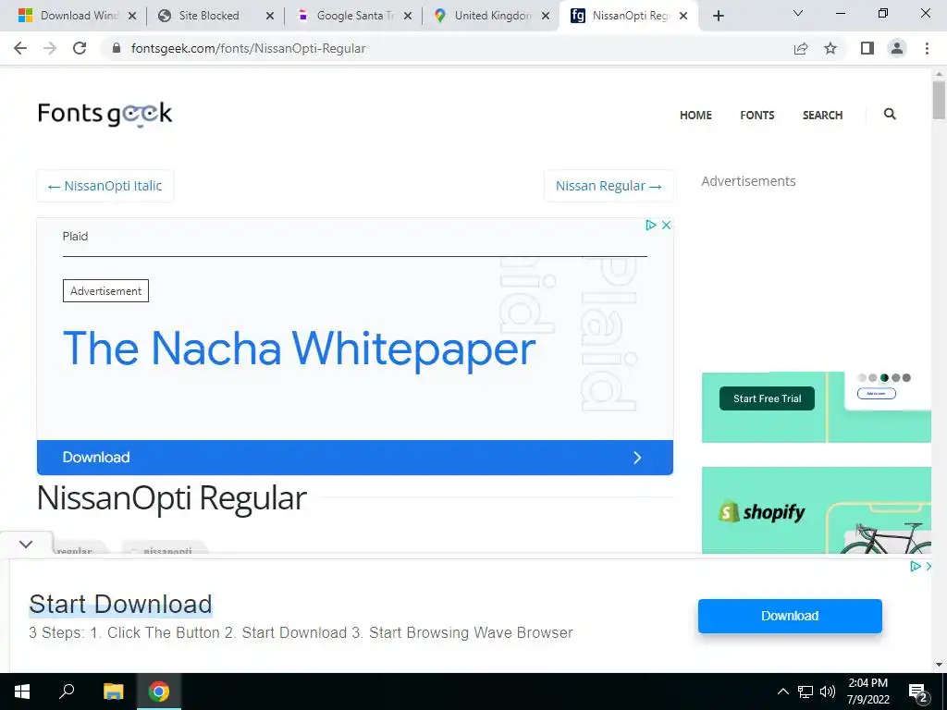Click the Fontsgeek logo
This screenshot has height=710, width=947.
[105, 114]
